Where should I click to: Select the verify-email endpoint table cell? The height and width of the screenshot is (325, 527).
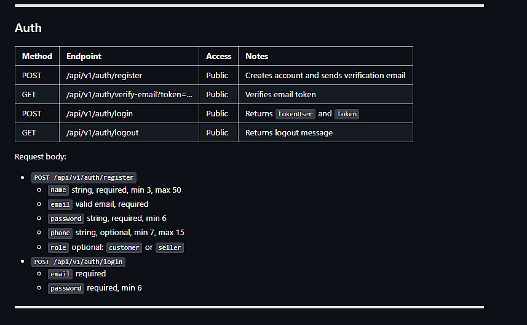click(129, 94)
